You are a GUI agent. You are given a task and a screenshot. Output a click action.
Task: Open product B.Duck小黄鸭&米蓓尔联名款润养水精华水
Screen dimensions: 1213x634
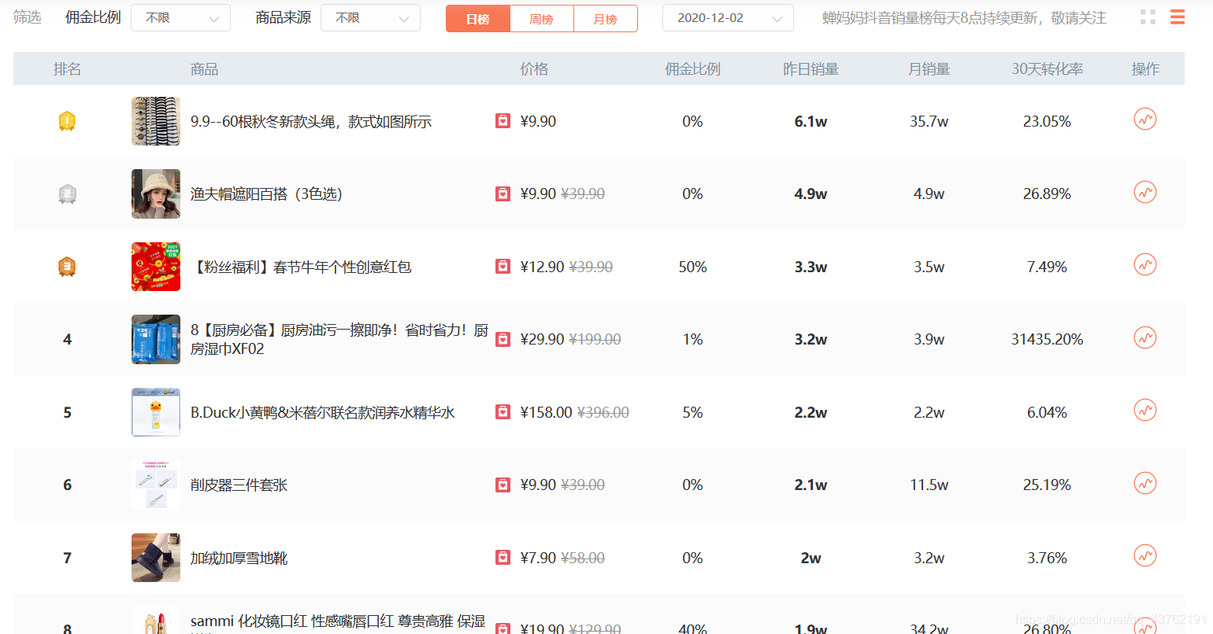(x=323, y=412)
